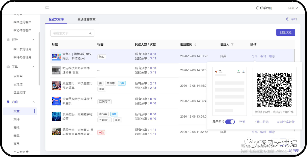307x157 pixels.
Task: Click the 创建文章 button
Action: [286, 32]
